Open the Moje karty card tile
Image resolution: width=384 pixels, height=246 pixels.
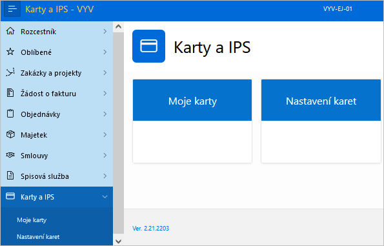[192, 121]
